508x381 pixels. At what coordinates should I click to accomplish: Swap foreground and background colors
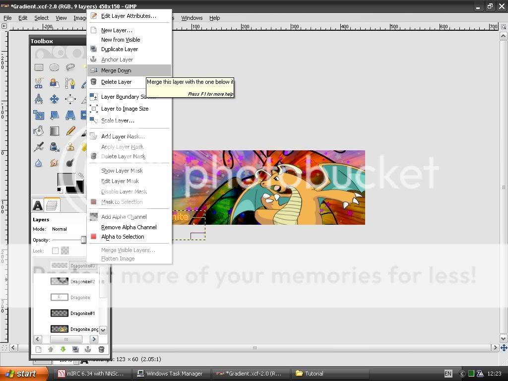pyautogui.click(x=81, y=176)
